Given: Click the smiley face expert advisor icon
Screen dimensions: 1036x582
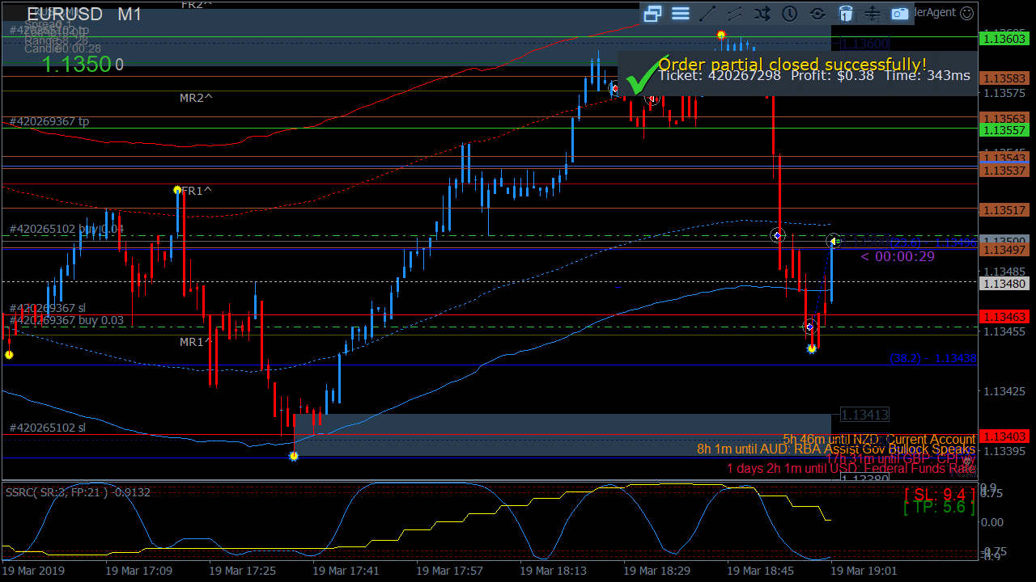Looking at the screenshot, I should coord(966,13).
